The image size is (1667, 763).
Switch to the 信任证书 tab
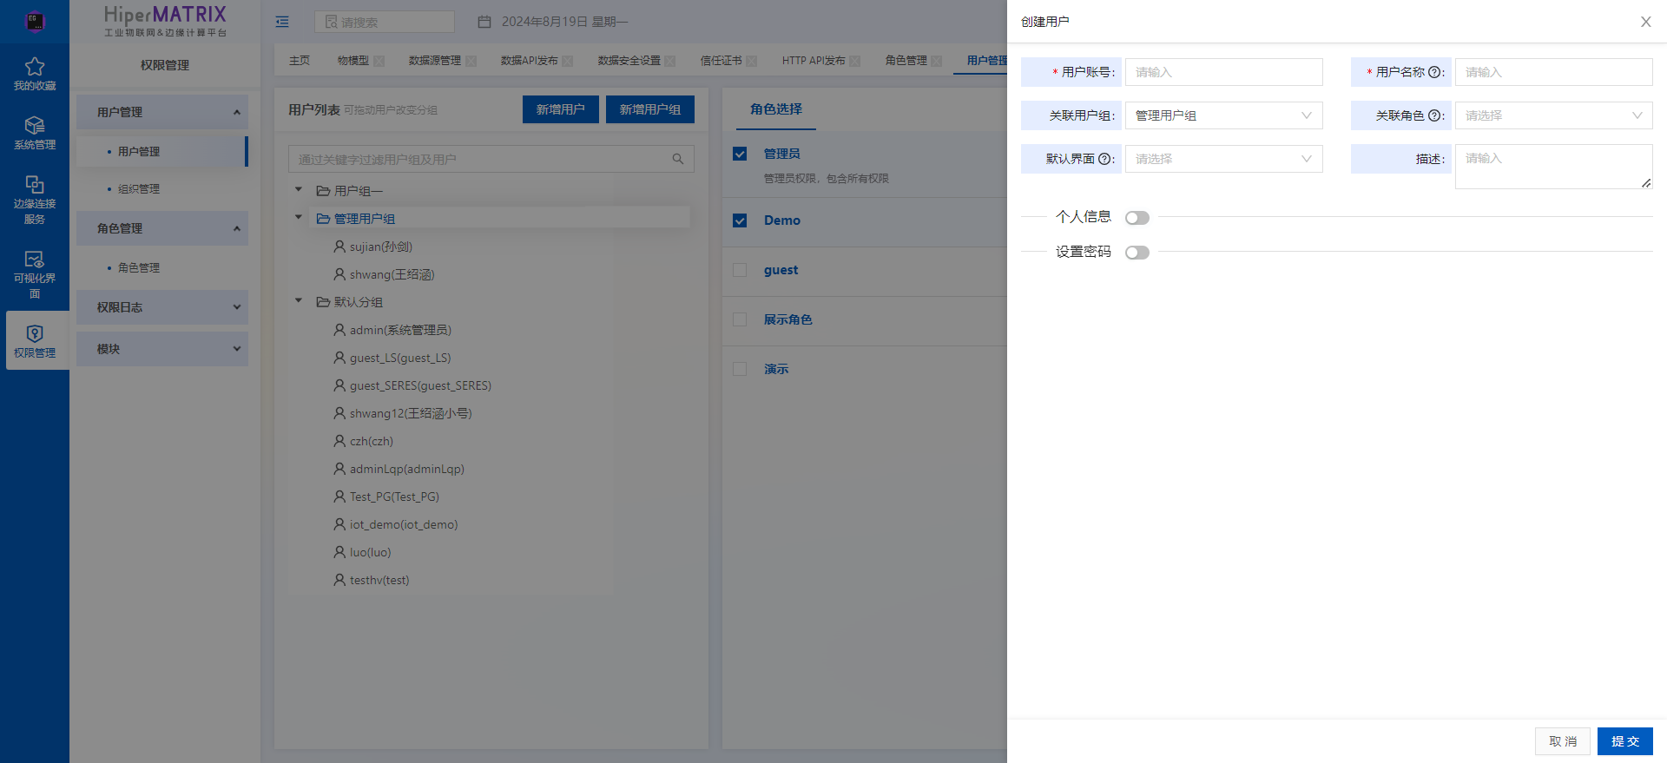click(721, 61)
